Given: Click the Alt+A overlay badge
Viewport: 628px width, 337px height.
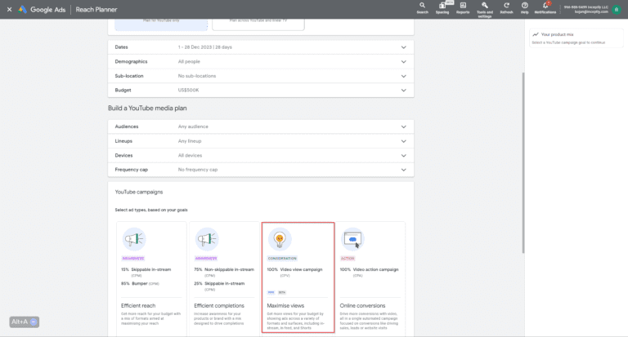Looking at the screenshot, I should click(x=24, y=321).
